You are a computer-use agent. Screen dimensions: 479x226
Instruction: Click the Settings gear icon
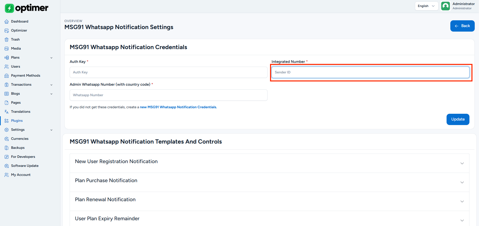tap(7, 130)
